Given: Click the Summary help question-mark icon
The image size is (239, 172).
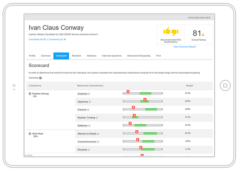Looking at the screenshot, I should click(x=40, y=78).
